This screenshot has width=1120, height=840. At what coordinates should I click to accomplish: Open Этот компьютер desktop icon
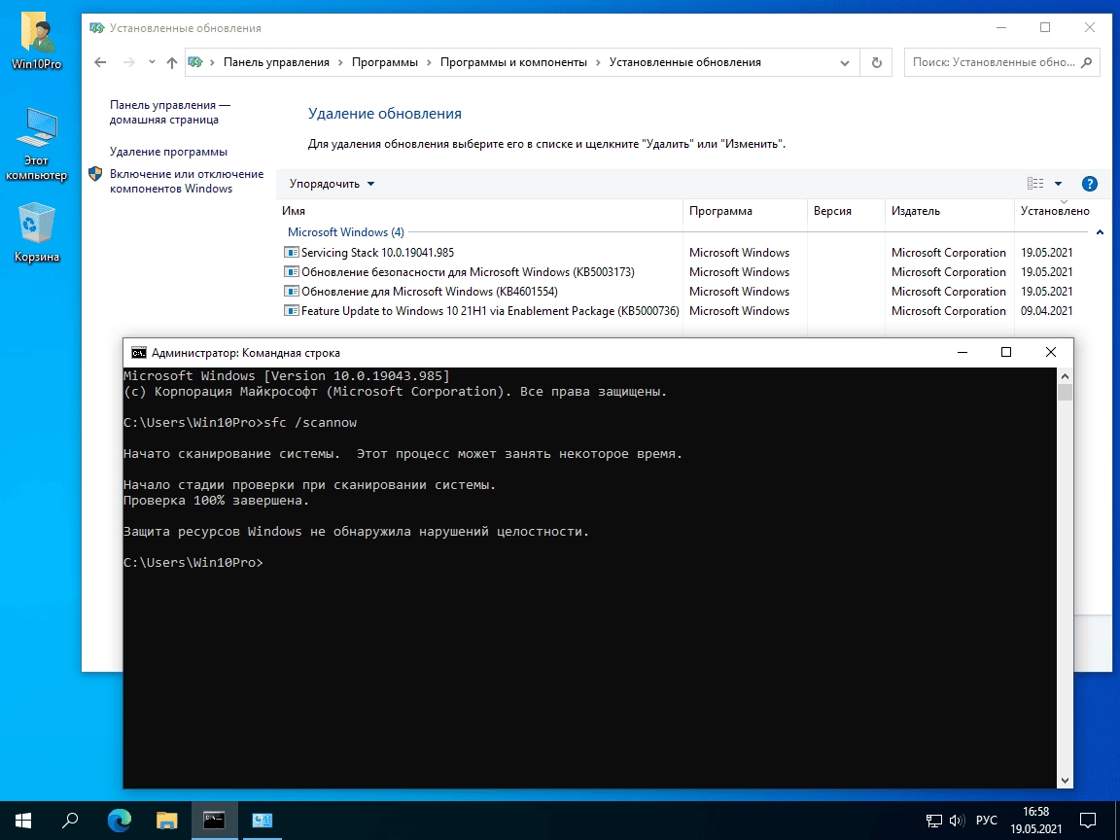point(36,144)
